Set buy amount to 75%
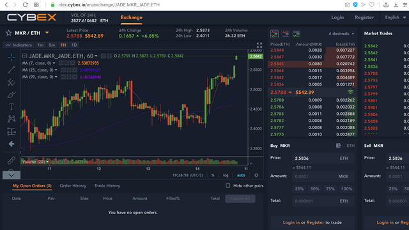409x230 pixels. click(330, 189)
